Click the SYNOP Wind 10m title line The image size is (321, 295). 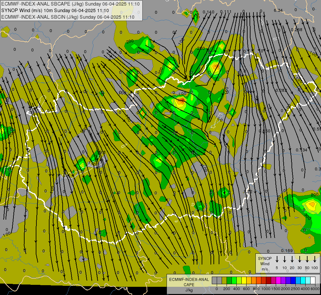55,10
